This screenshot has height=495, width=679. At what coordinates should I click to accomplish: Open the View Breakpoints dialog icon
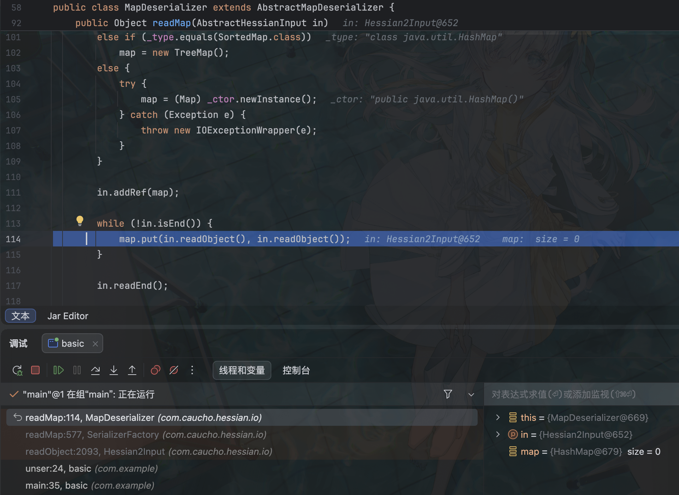[155, 370]
